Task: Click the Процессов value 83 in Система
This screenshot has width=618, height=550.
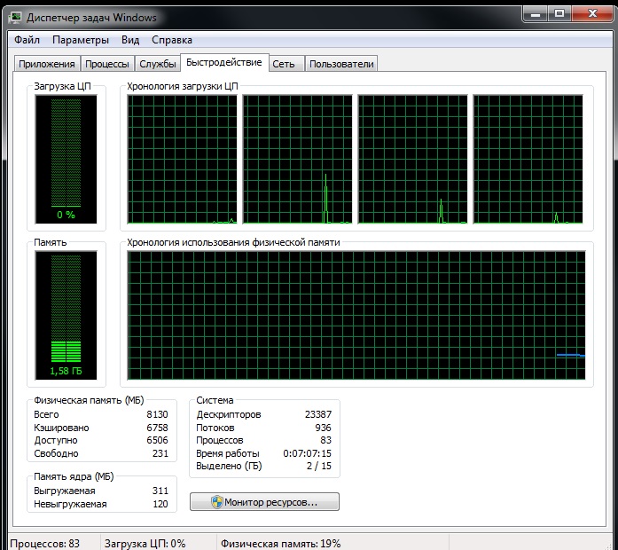Action: (x=326, y=440)
